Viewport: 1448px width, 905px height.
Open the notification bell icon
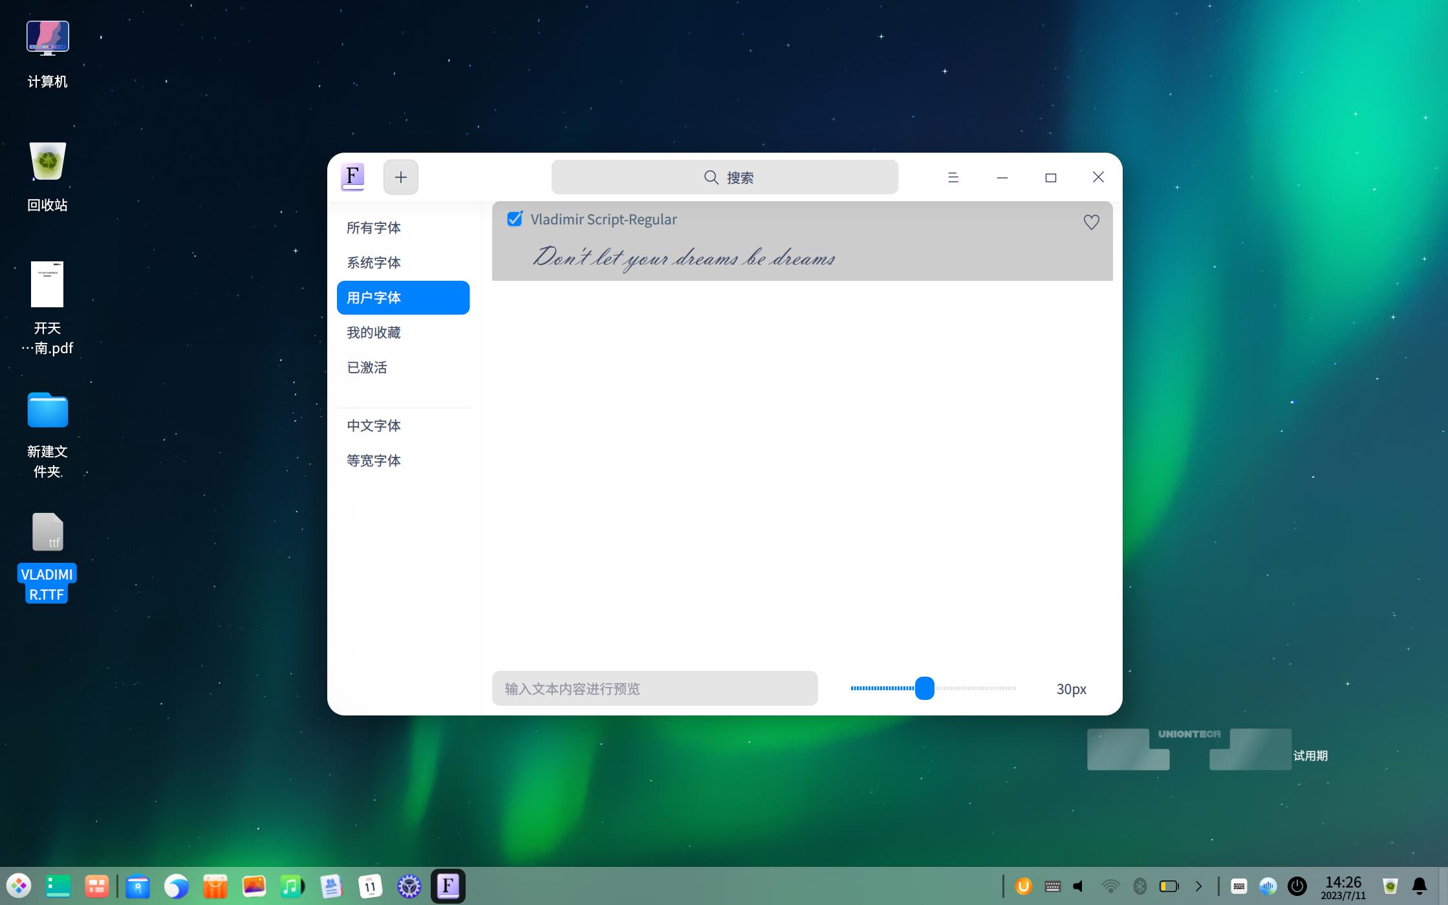point(1419,886)
